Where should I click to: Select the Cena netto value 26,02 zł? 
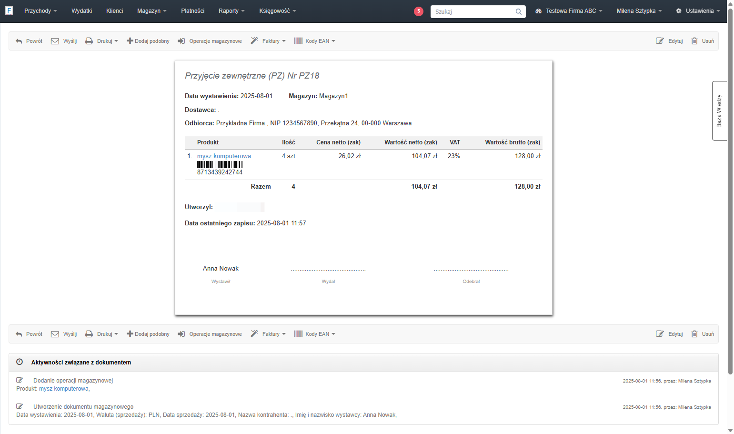(350, 156)
